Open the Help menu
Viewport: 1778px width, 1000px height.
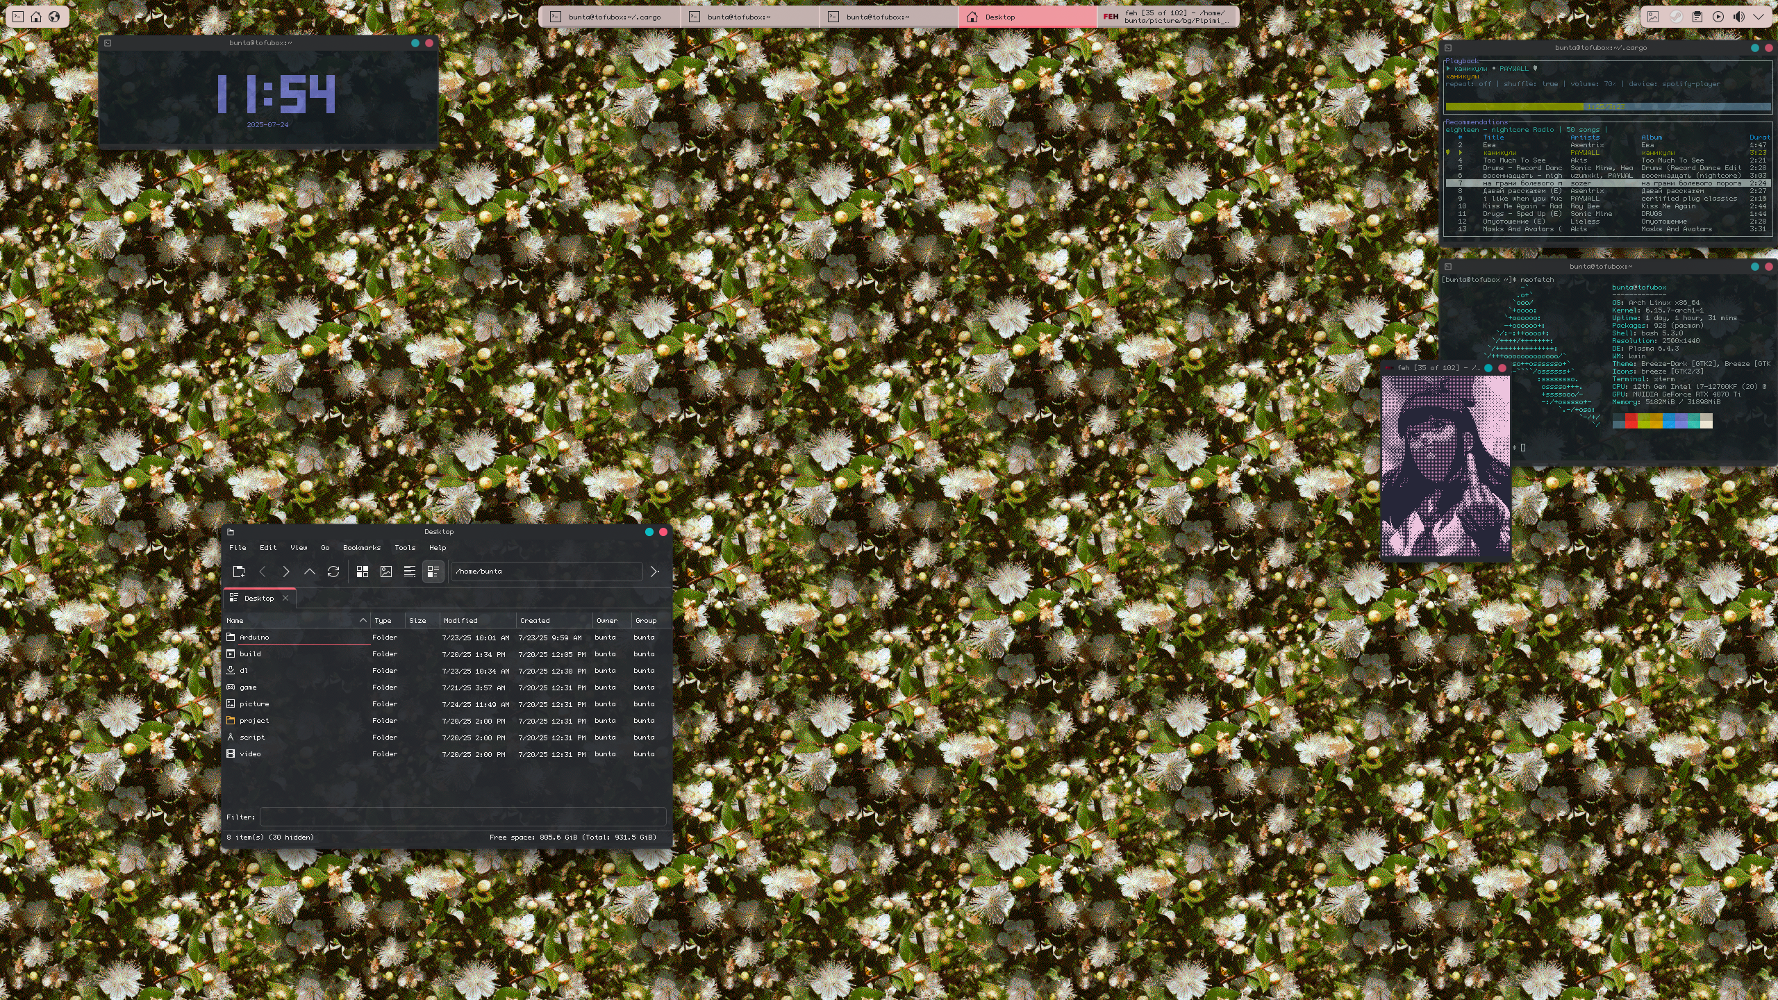(x=438, y=548)
